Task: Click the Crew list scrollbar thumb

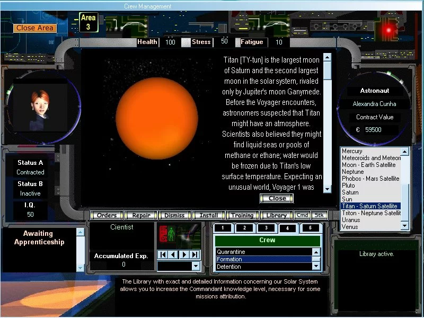Action: (316, 259)
